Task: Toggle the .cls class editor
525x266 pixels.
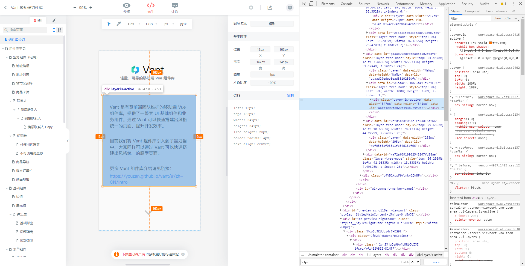Action: (508, 19)
